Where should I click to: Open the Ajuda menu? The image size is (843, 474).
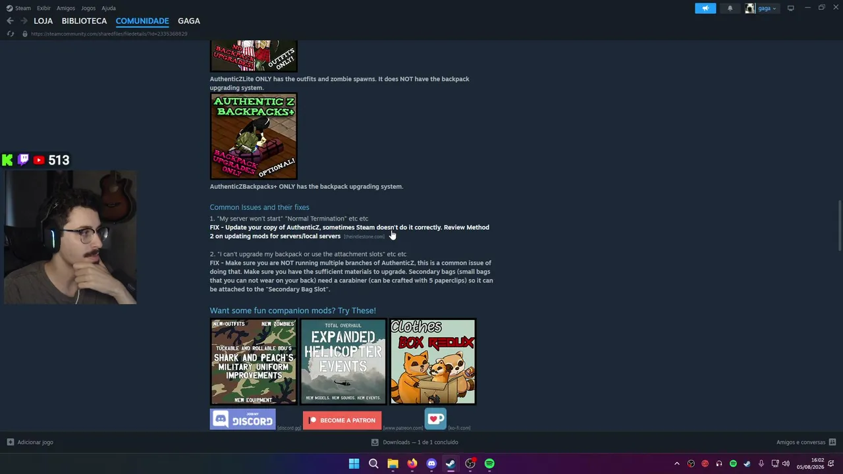coord(109,8)
